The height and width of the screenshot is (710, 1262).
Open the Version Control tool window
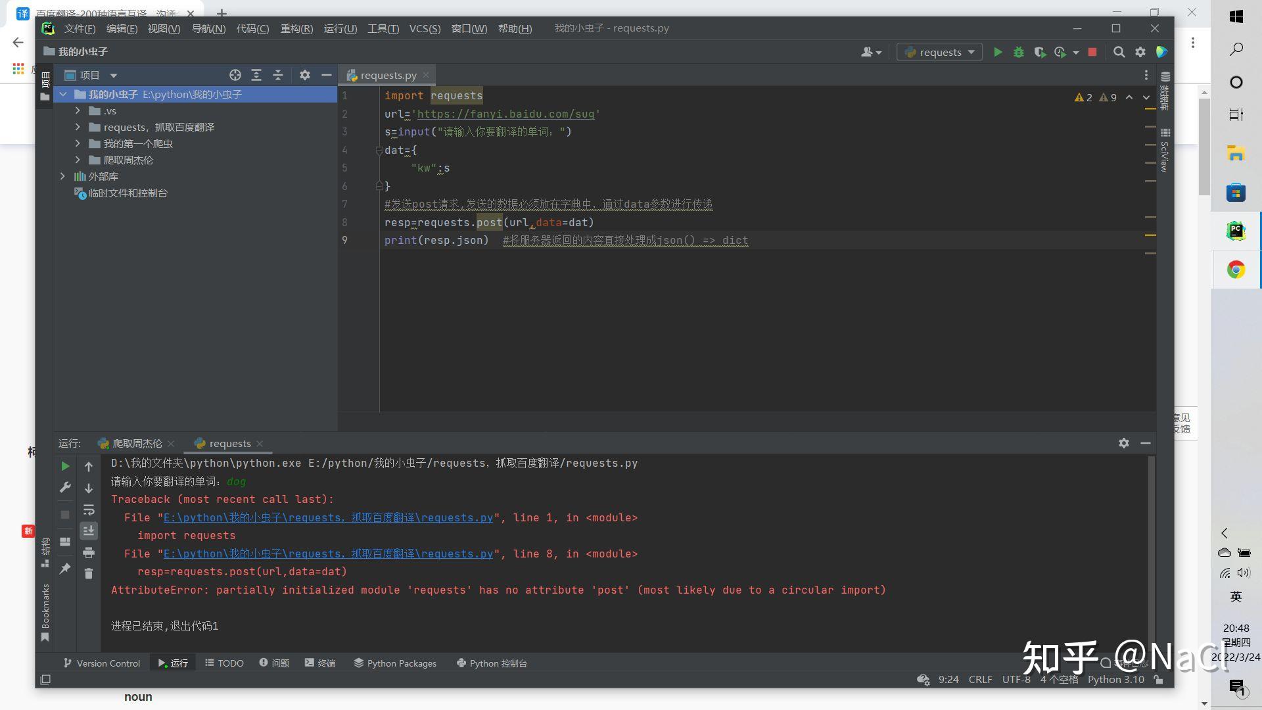coord(102,663)
